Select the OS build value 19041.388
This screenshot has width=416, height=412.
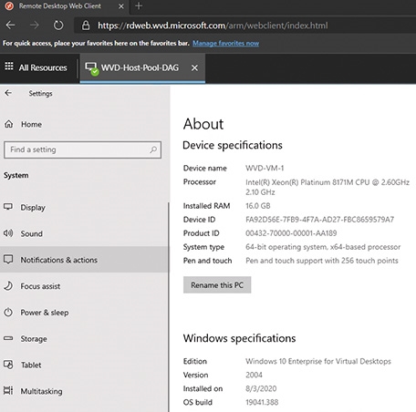[x=262, y=402]
